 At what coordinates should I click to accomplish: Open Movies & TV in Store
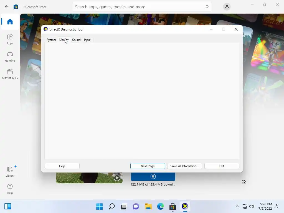[x=10, y=74]
